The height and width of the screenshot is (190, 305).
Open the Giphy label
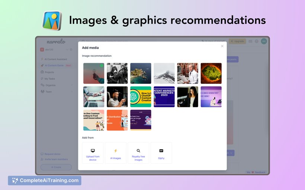[161, 158]
